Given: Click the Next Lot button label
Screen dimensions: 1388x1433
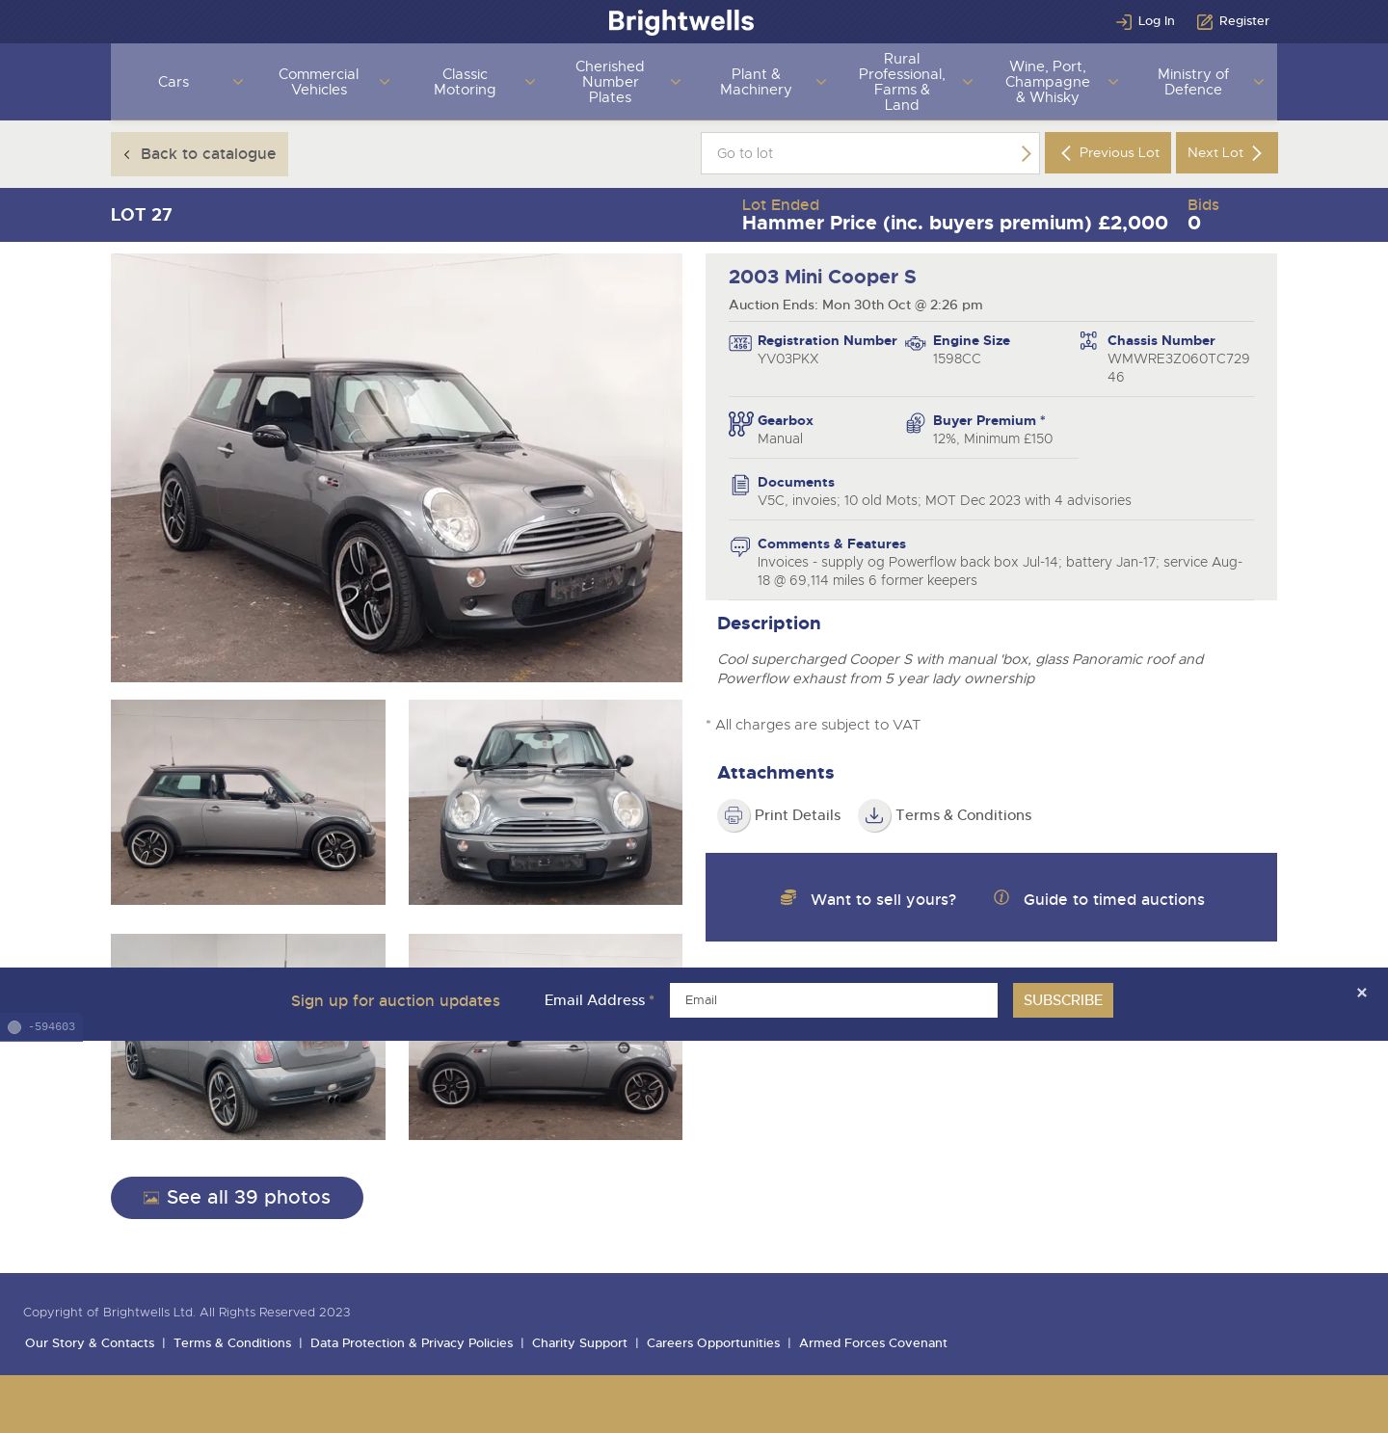Looking at the screenshot, I should coord(1214,153).
